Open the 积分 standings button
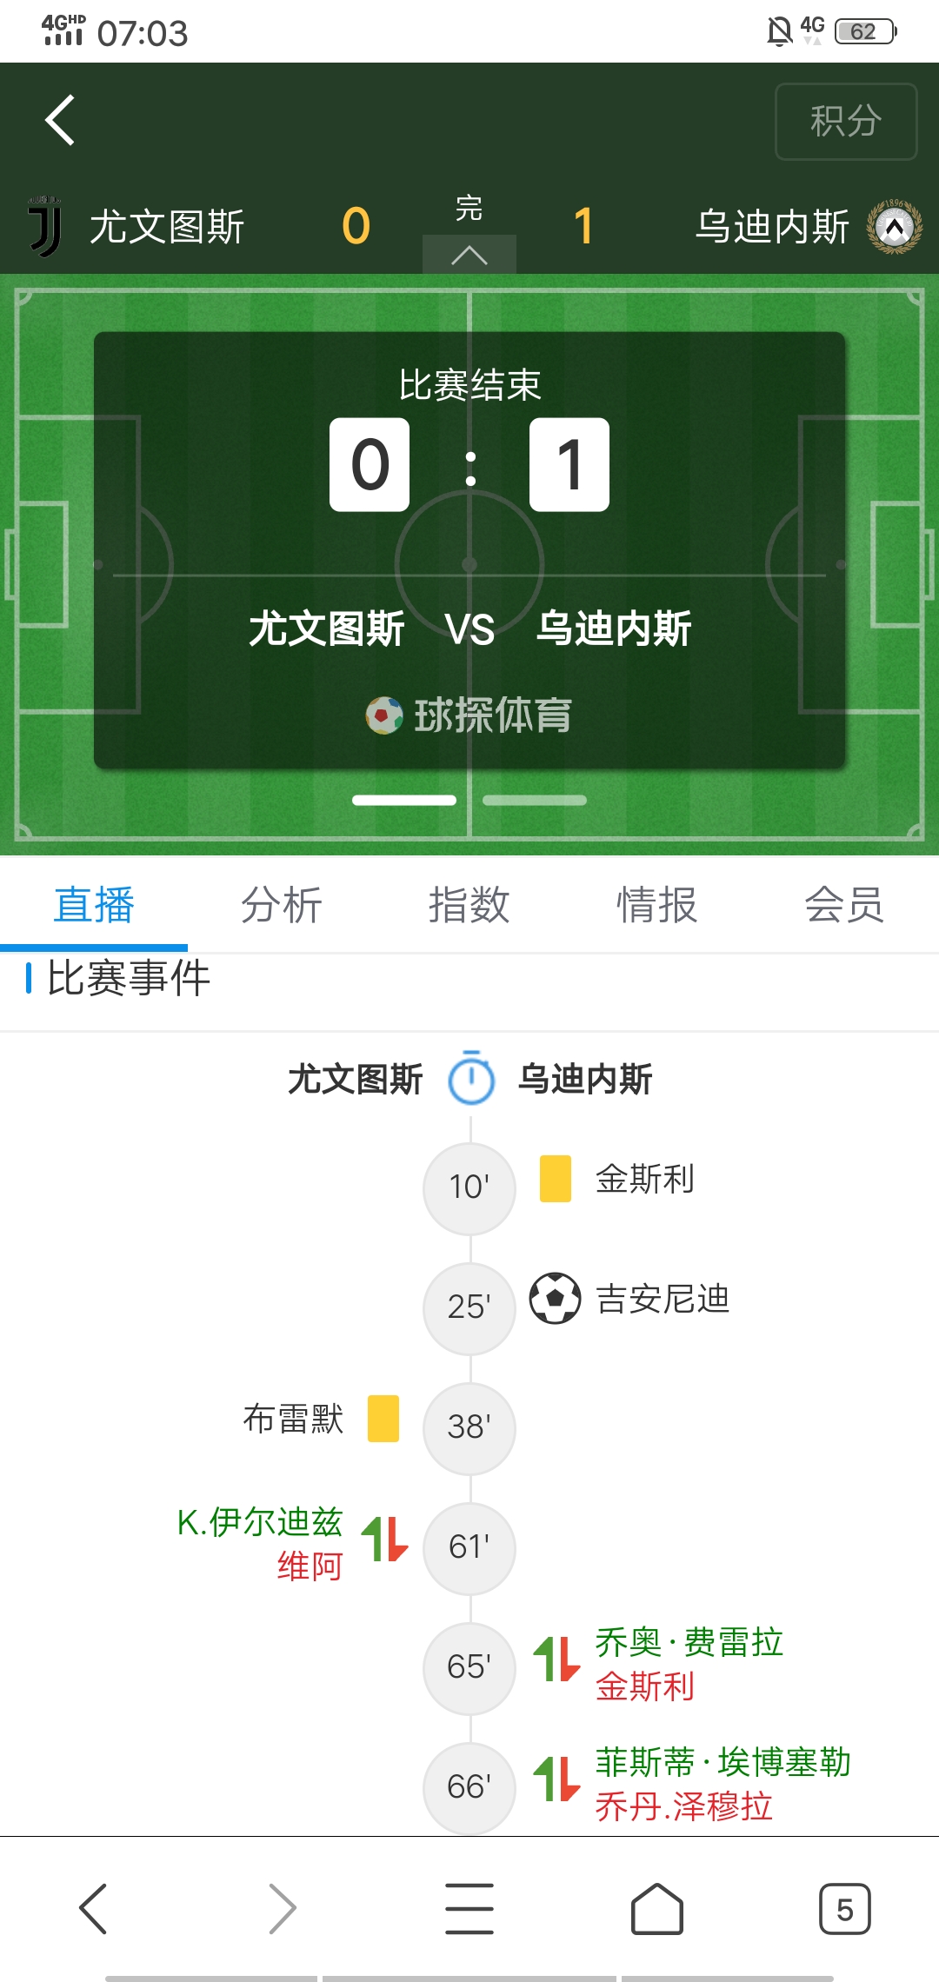The width and height of the screenshot is (939, 1982). (x=846, y=122)
